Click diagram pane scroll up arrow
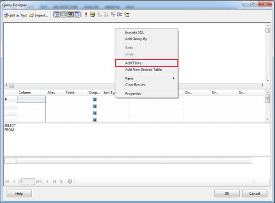275x203 pixels. pos(268,26)
